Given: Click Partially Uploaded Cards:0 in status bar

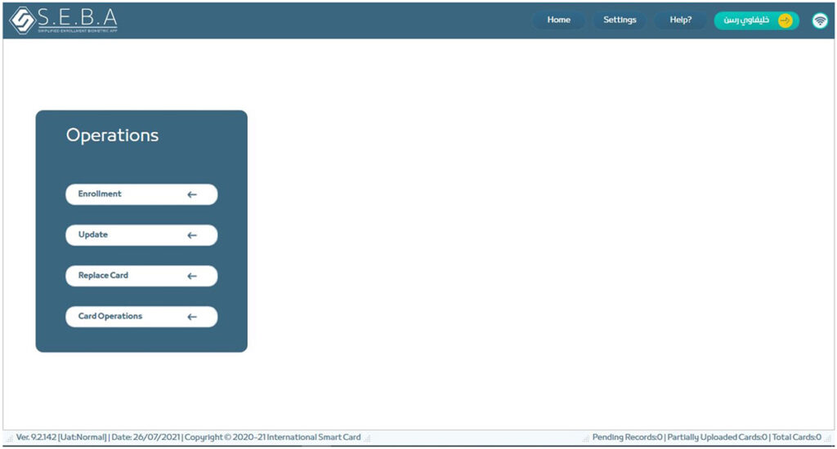Looking at the screenshot, I should pos(717,438).
